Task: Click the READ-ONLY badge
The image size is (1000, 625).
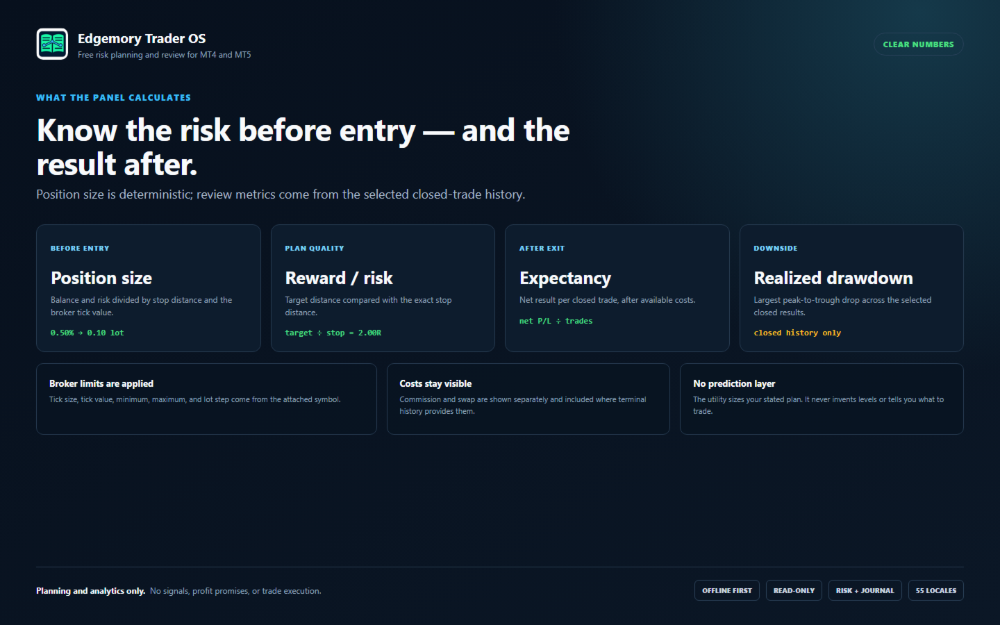Action: tap(794, 590)
